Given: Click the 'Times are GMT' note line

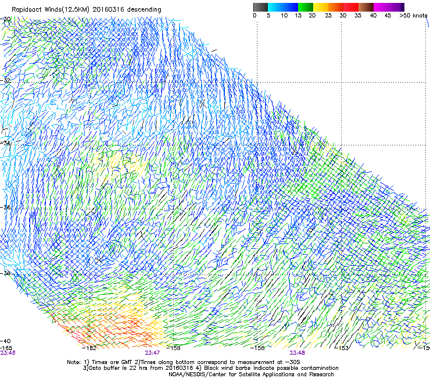Looking at the screenshot, I should (184, 362).
